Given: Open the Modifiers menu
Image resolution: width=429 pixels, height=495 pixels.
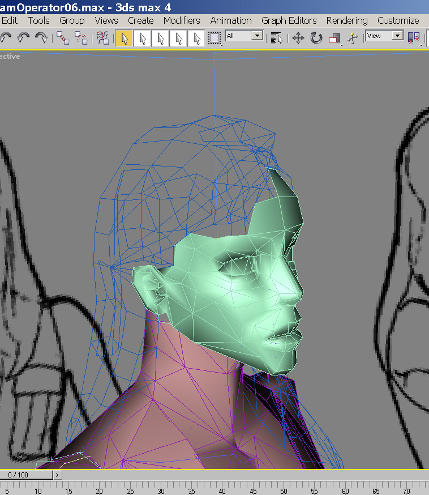Looking at the screenshot, I should pos(182,20).
